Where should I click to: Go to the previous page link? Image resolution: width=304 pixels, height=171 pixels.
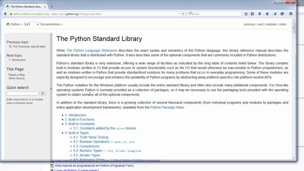click(249, 24)
